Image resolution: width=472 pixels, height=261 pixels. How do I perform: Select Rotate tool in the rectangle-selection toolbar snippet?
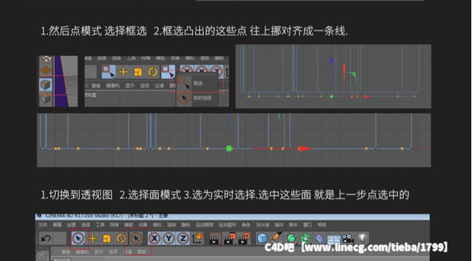152,72
